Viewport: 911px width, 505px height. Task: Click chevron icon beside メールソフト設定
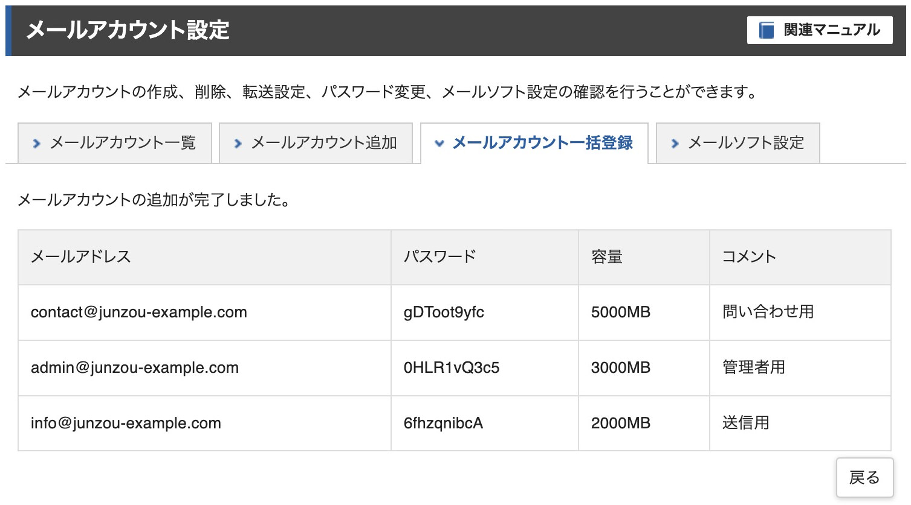click(x=675, y=144)
